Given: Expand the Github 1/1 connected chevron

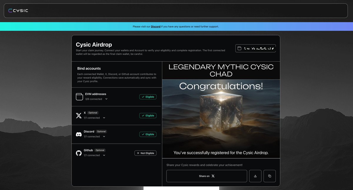Looking at the screenshot, I should coord(104,155).
